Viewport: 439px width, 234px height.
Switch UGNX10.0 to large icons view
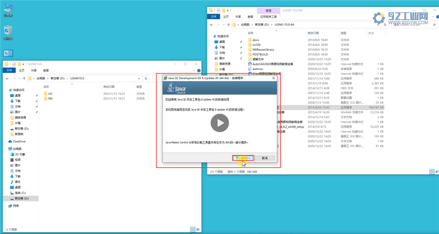[198, 230]
